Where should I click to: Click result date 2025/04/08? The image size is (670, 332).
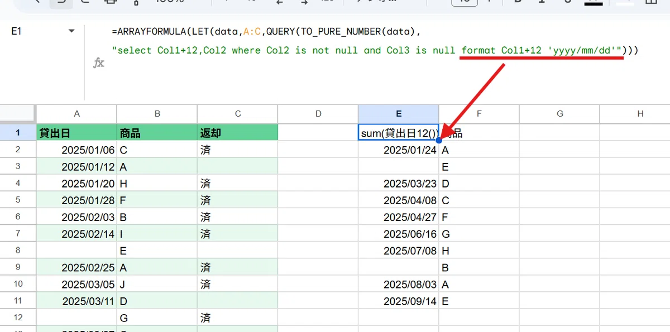pyautogui.click(x=399, y=200)
